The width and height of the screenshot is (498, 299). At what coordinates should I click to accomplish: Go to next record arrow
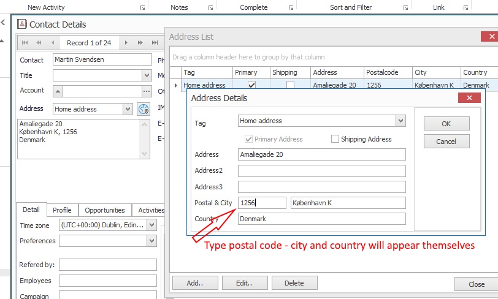(x=126, y=43)
